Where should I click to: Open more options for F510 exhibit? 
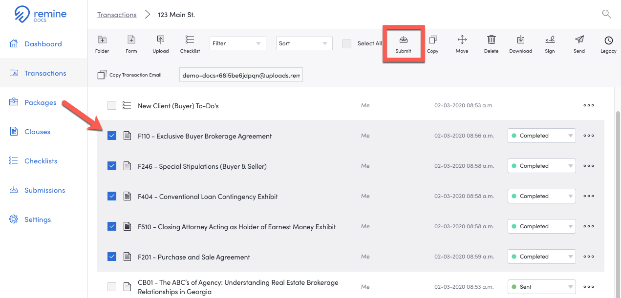pos(589,226)
